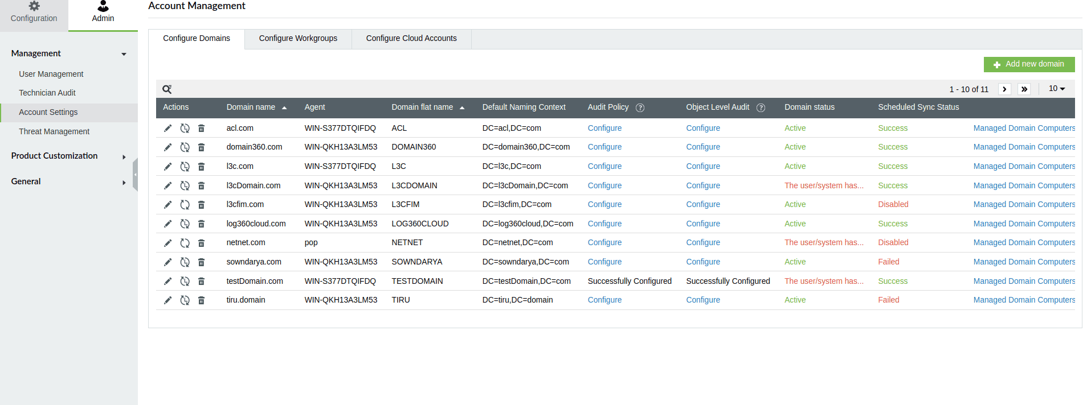Go to next page of domains

[x=1004, y=89]
